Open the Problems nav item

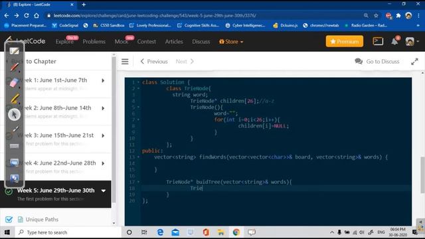[x=94, y=41]
